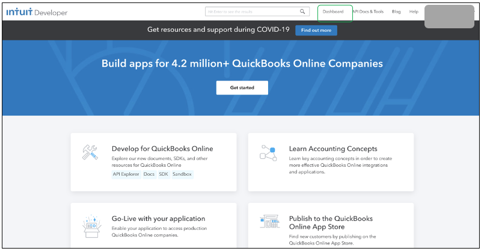This screenshot has height=251, width=484.
Task: Click 'Enable your application to access production' text
Action: click(159, 232)
